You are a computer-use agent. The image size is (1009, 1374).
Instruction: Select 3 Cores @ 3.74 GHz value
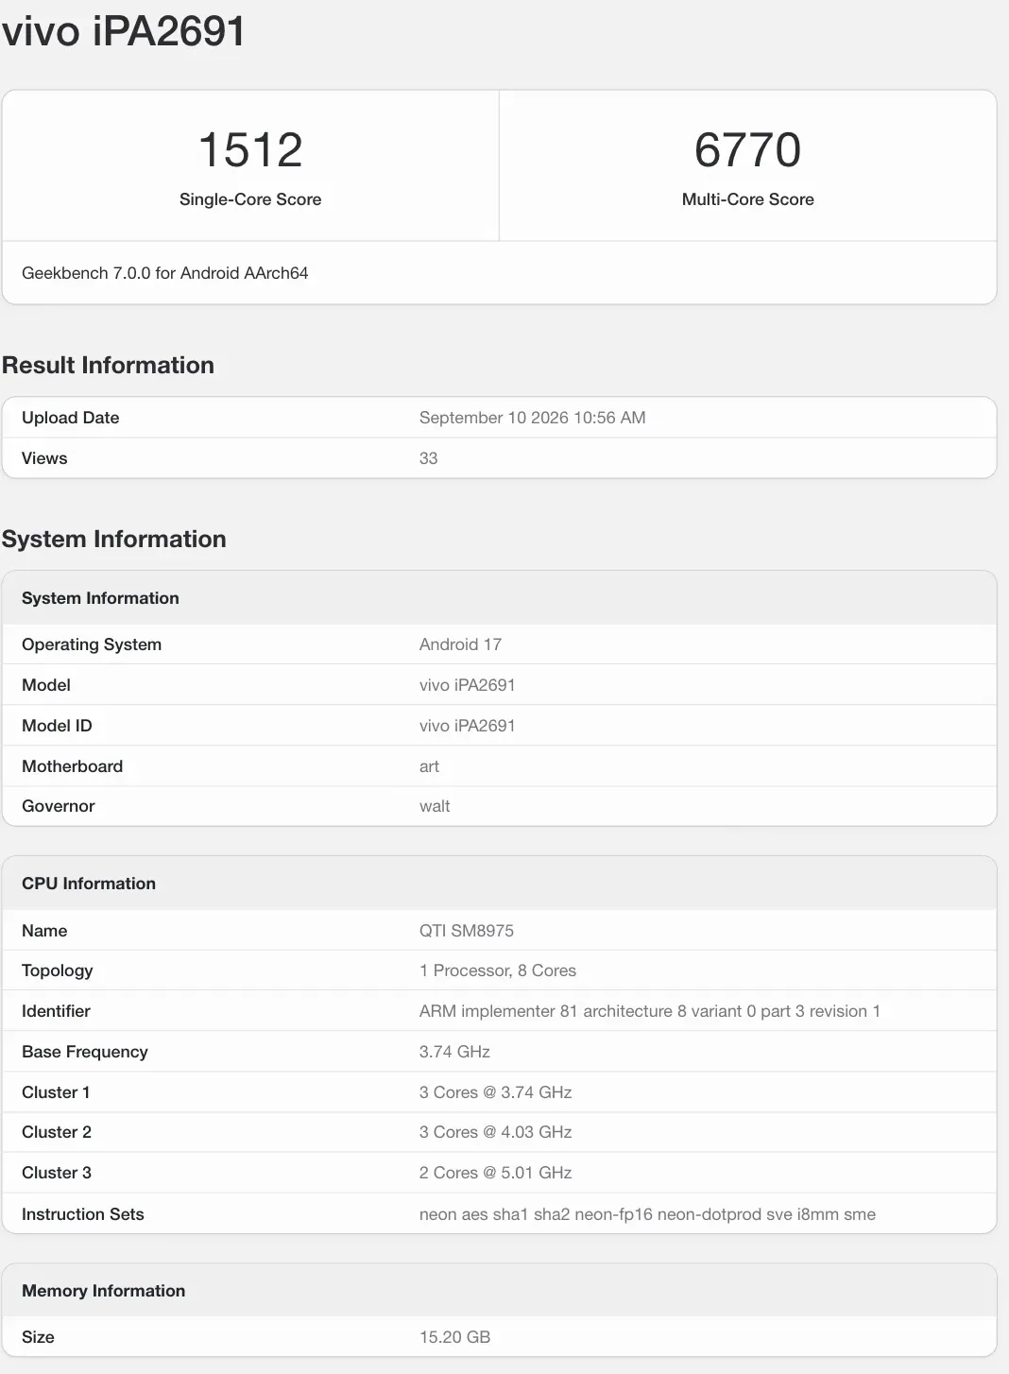click(x=496, y=1092)
